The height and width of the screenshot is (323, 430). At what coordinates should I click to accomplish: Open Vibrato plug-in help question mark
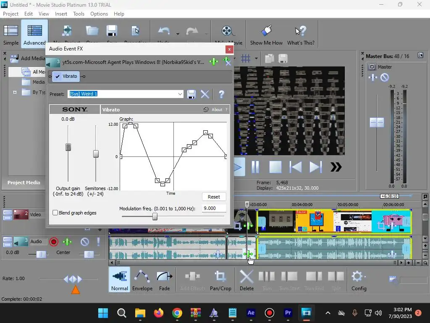click(x=221, y=94)
